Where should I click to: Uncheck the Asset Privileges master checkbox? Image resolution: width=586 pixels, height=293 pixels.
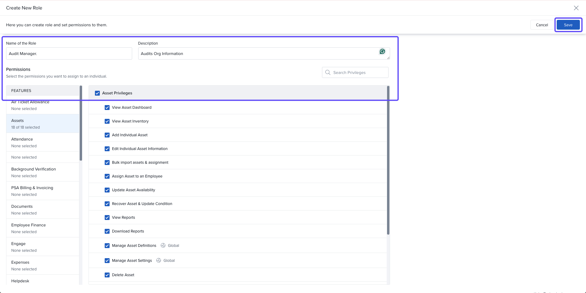(97, 93)
